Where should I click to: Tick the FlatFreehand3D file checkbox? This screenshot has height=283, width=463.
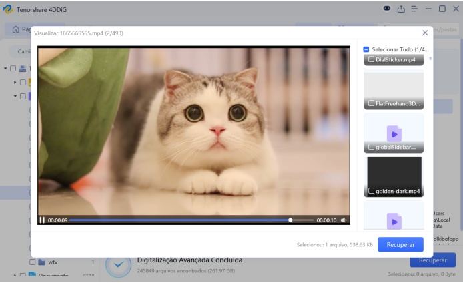(x=371, y=103)
